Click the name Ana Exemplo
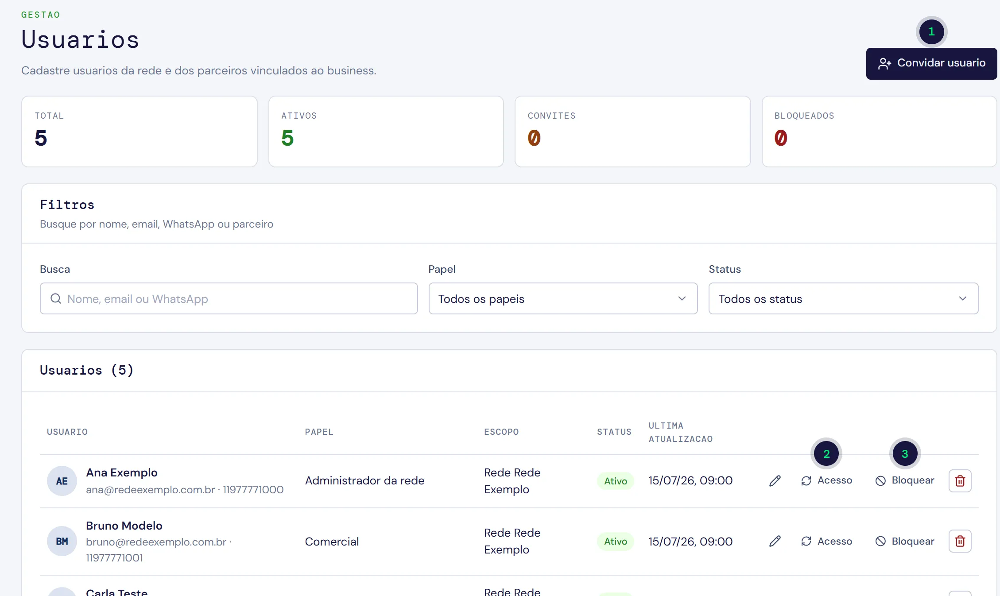 tap(122, 473)
